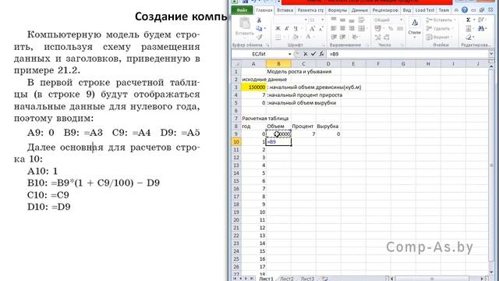Expand the formula bar
Screen dimensions: 499x281
pyautogui.click(x=491, y=54)
